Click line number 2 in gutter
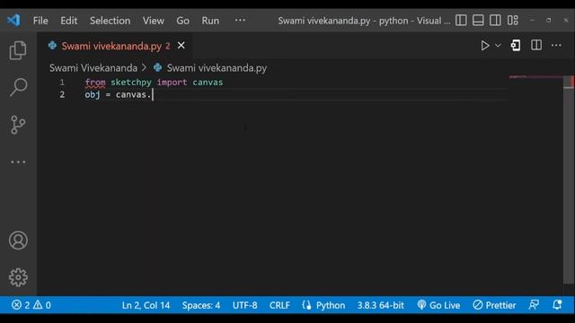Screen dimensions: 575x323 coord(62,94)
